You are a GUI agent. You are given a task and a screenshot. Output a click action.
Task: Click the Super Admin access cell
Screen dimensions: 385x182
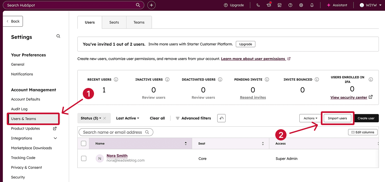coord(287,159)
